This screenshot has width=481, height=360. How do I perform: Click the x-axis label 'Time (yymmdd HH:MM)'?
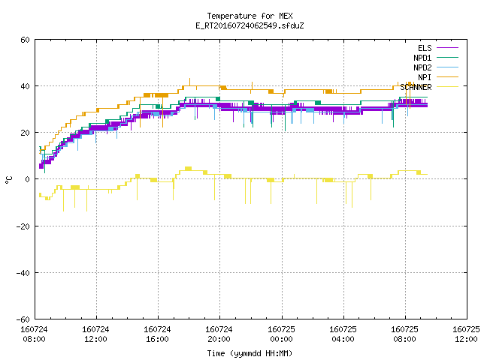(x=250, y=353)
